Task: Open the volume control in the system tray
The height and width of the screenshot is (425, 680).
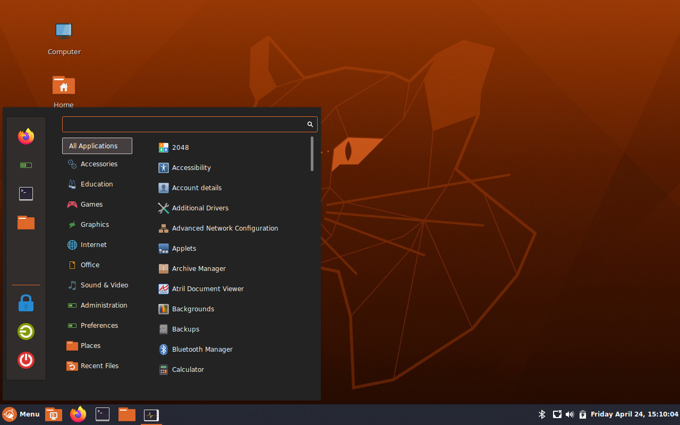Action: (x=569, y=414)
